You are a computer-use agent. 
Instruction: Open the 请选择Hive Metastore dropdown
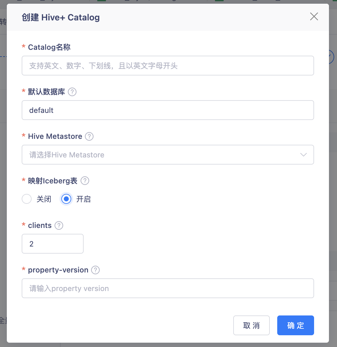tap(168, 155)
